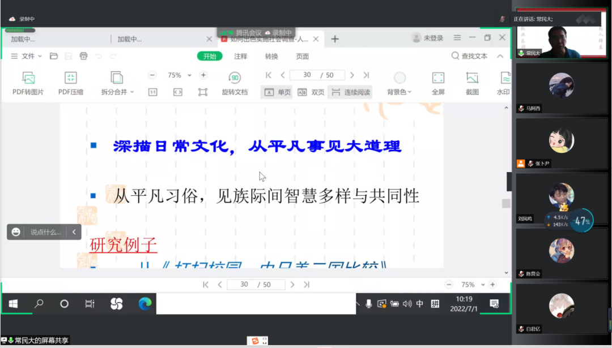
Task: Jump to last page in top toolbar
Action: click(366, 75)
